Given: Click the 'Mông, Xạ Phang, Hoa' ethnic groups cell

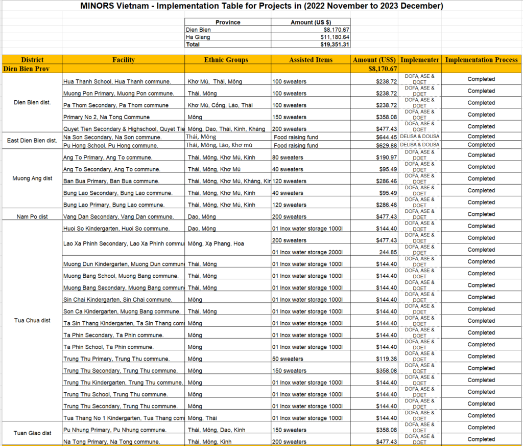Looking at the screenshot, I should (227, 244).
